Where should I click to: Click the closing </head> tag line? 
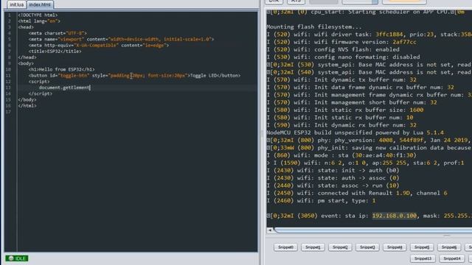[x=27, y=57]
